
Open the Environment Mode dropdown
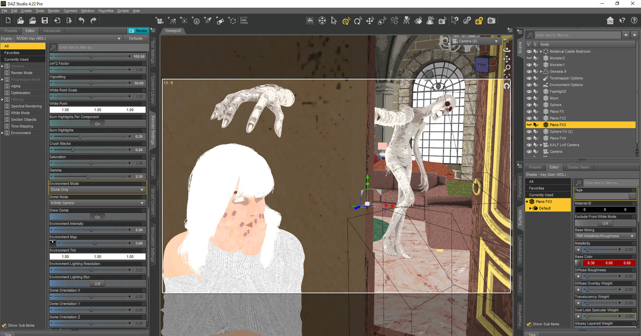(x=97, y=190)
